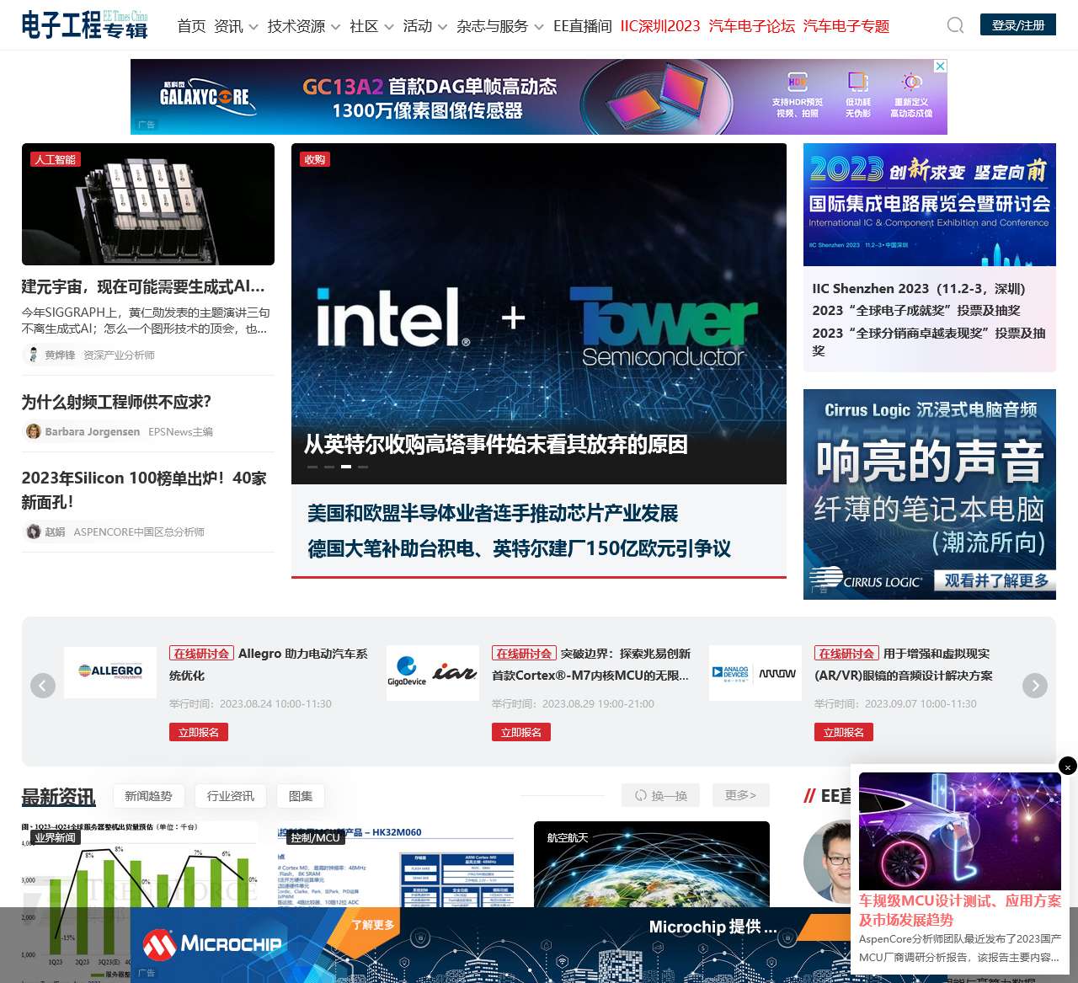1078x983 pixels.
Task: Open 2023 全球电子成就奖 投票及抽奖 link
Action: click(916, 310)
